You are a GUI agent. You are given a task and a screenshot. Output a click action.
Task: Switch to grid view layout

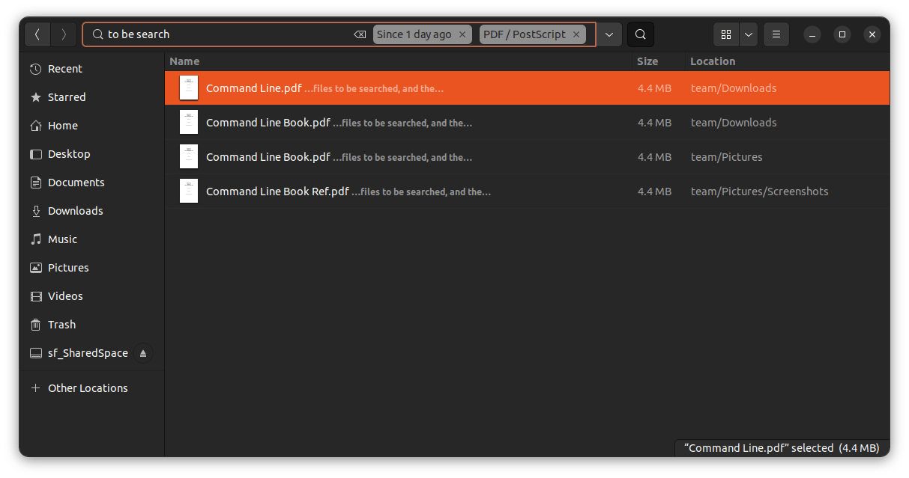coord(725,34)
